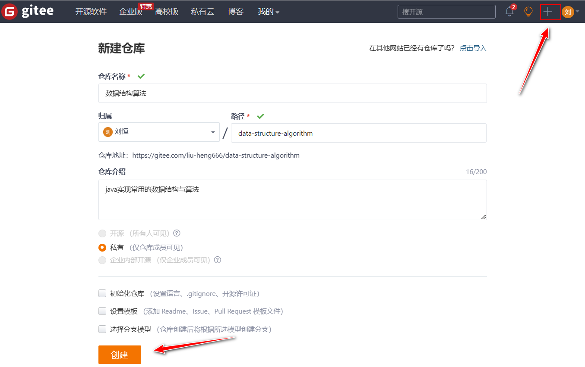Open the 开源软件 menu item
This screenshot has height=367, width=585.
click(x=91, y=12)
